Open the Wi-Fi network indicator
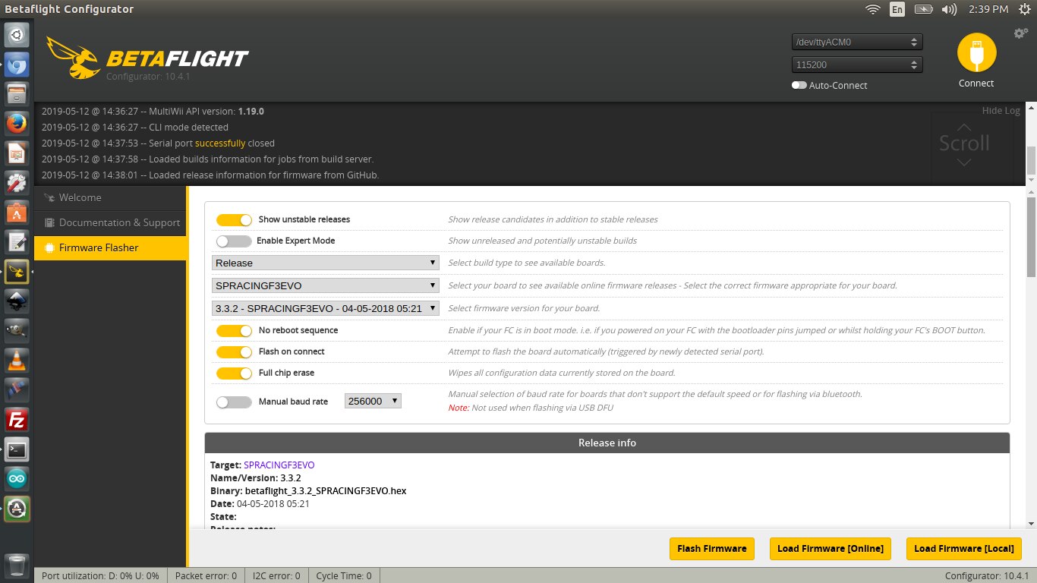1037x583 pixels. pos(873,9)
